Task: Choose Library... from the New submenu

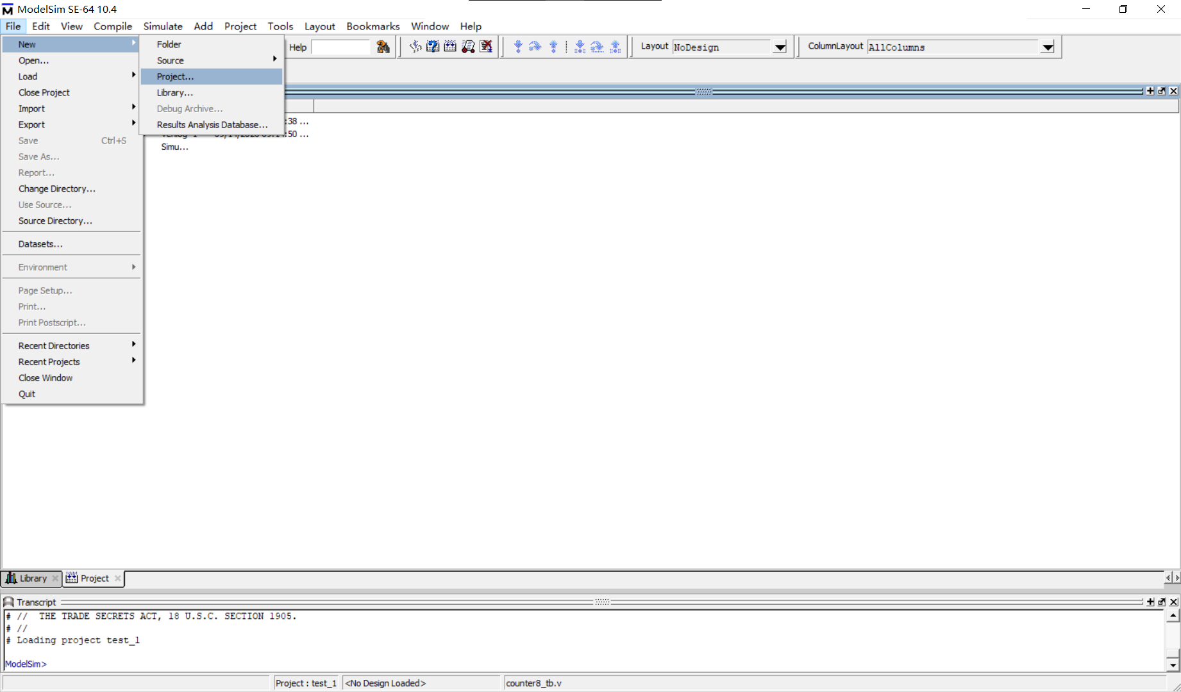Action: pos(212,92)
